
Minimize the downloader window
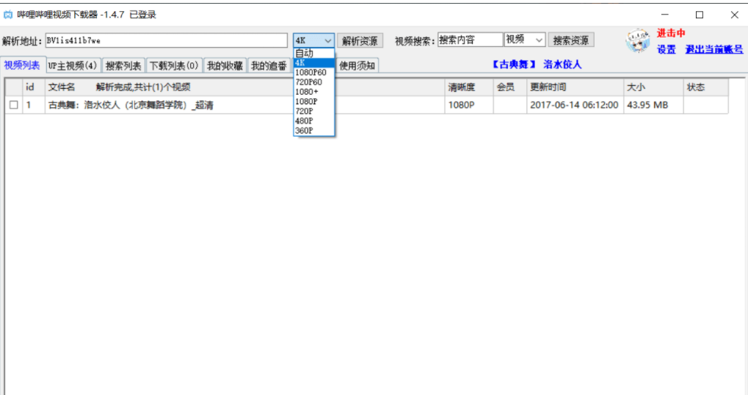[664, 15]
